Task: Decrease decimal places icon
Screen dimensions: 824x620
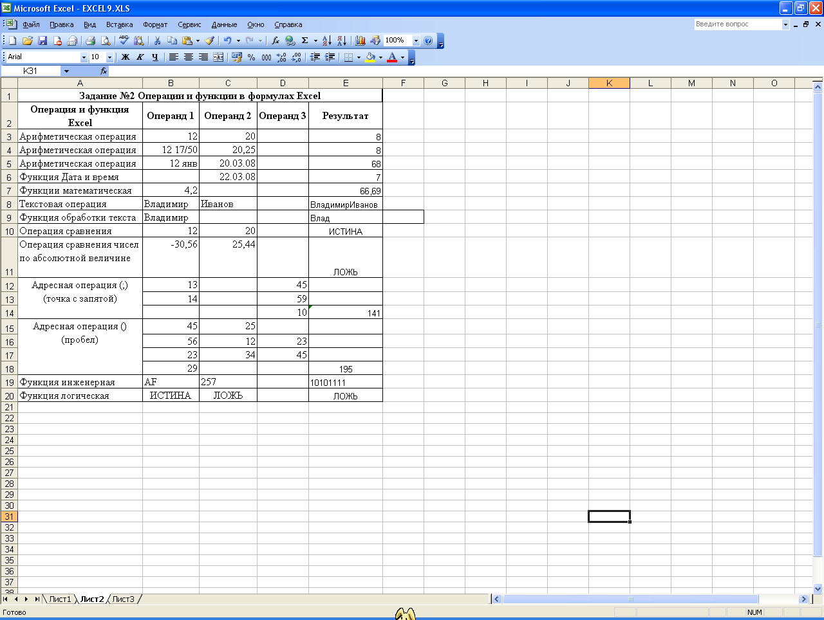Action: pyautogui.click(x=296, y=57)
